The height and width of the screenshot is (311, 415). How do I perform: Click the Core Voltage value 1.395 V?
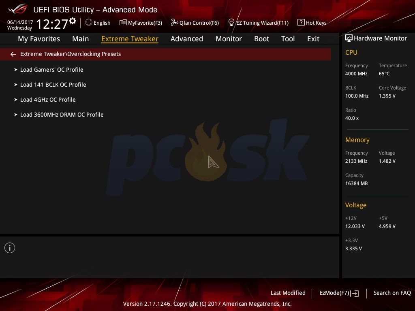point(387,96)
